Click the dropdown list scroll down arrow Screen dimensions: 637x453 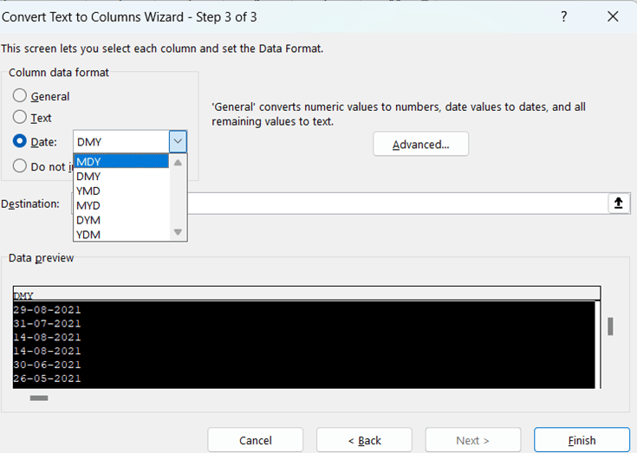click(178, 232)
